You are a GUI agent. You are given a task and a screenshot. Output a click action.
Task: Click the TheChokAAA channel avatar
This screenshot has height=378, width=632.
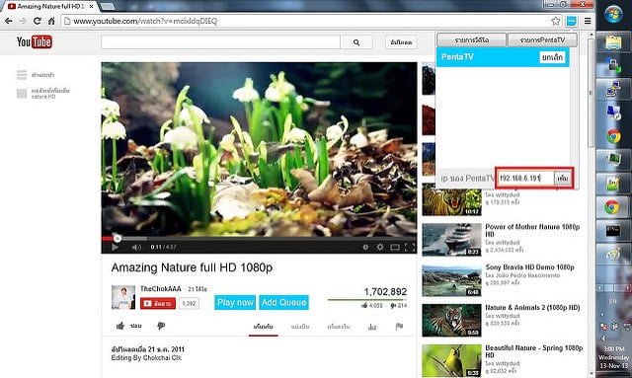[x=123, y=297]
